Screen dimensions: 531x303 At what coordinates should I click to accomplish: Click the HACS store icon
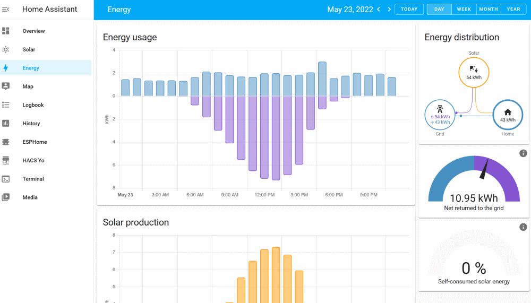(5, 160)
